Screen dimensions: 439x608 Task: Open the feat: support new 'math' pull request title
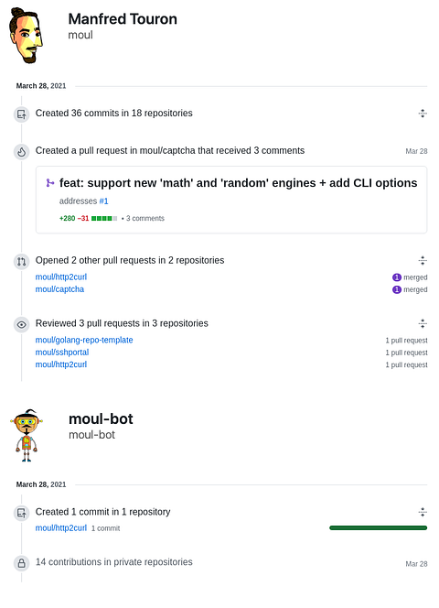coord(239,182)
